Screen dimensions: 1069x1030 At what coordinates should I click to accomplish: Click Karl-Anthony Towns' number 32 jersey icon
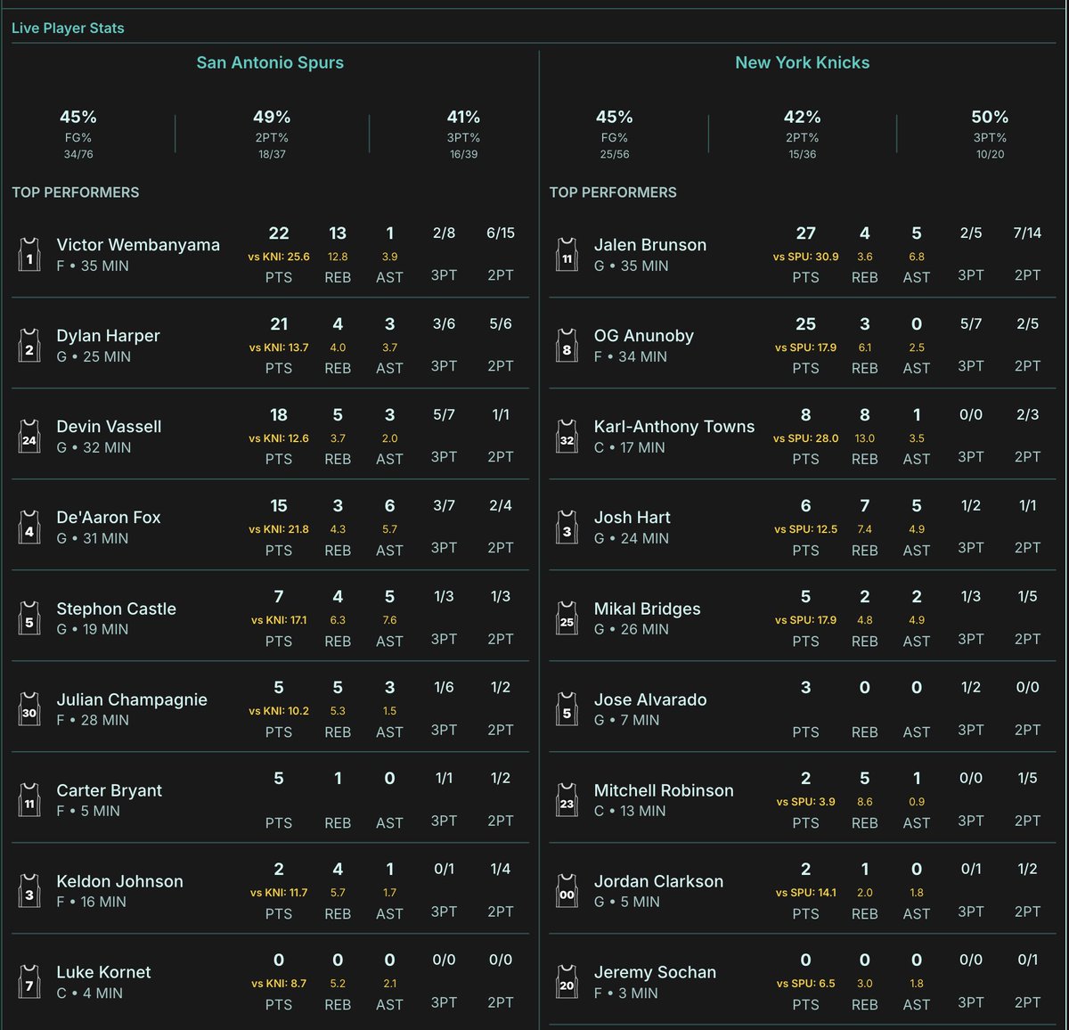tap(567, 437)
